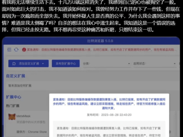The height and width of the screenshot is (137, 183).
Task: Click the red 紧急通知 banner text
Action: tap(102, 50)
